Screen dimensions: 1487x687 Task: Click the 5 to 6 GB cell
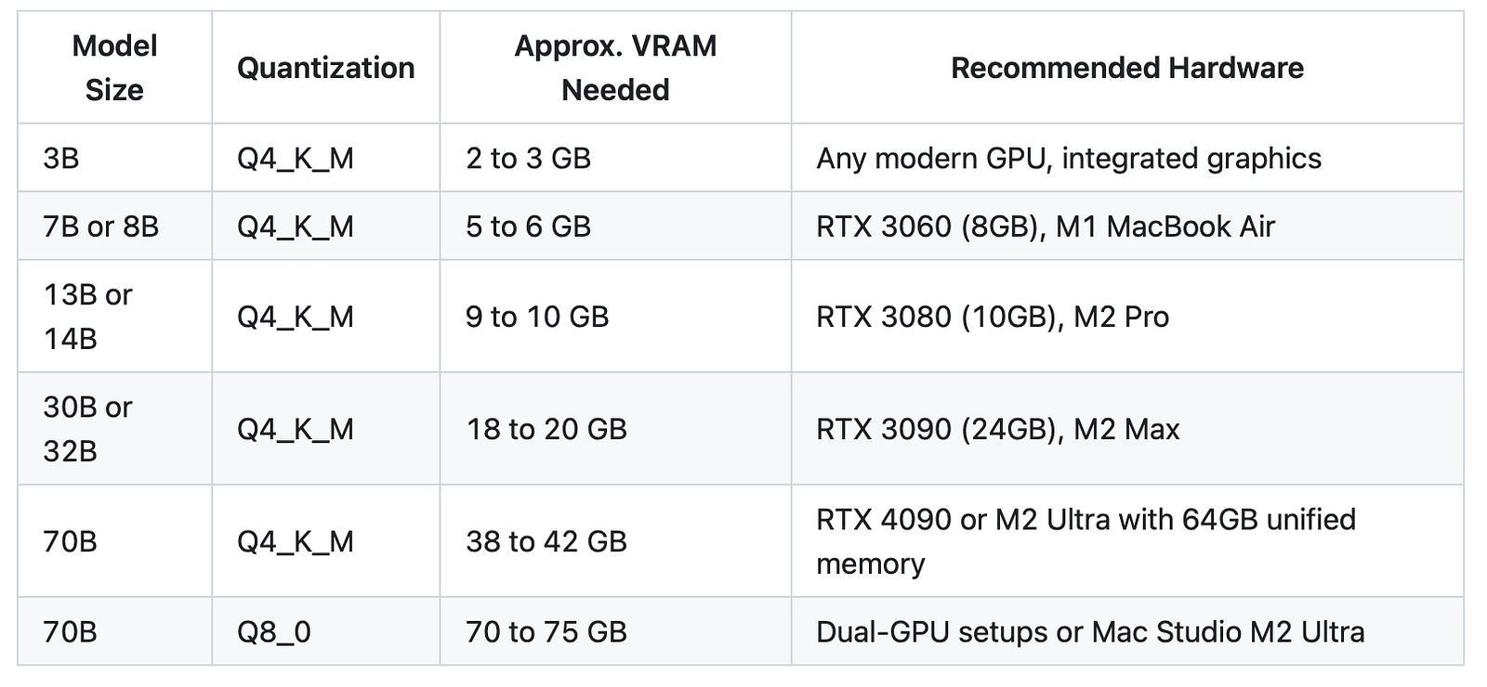pyautogui.click(x=615, y=226)
